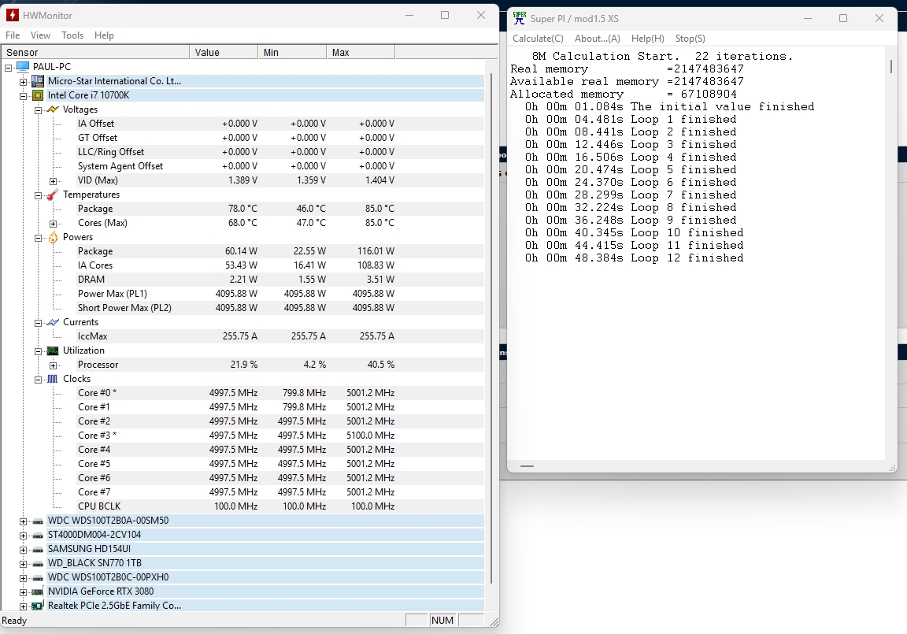Click the NVIDIA GeForce RTX 3080 card icon
Screen dimensions: 907x634
point(37,591)
